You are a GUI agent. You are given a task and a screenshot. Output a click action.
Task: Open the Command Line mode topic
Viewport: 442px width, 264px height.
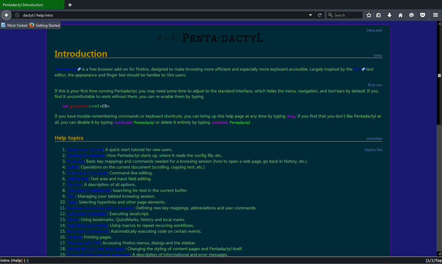tap(87, 173)
